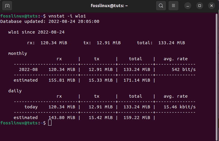Click the 'daily' section heading
The height and width of the screenshot is (141, 219).
[x=15, y=91]
